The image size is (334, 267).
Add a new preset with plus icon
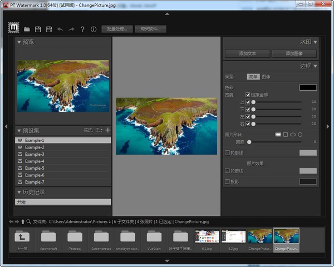click(x=108, y=130)
